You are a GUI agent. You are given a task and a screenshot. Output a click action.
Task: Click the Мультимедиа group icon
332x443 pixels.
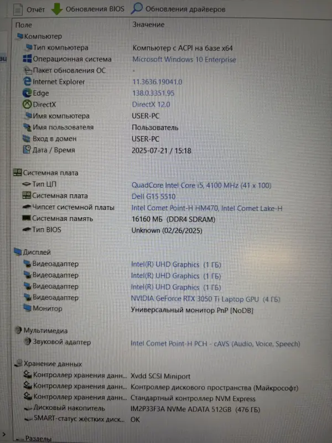click(x=18, y=329)
